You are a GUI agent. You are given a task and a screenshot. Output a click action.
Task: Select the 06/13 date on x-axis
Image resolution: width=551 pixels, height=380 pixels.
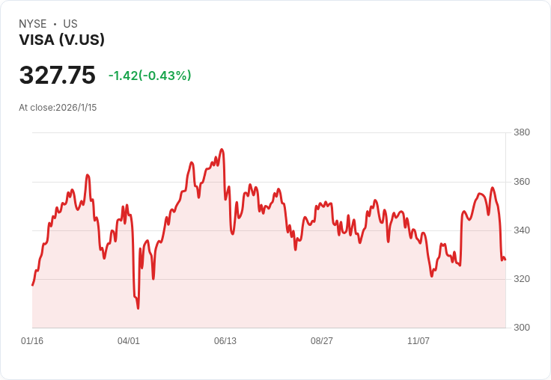[x=225, y=341]
